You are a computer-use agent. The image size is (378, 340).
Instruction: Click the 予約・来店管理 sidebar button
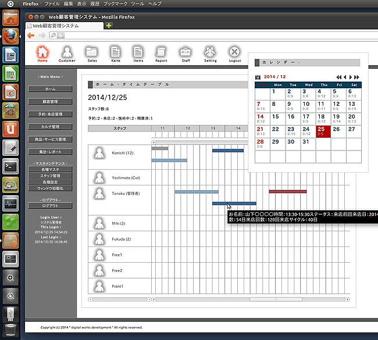(x=50, y=114)
